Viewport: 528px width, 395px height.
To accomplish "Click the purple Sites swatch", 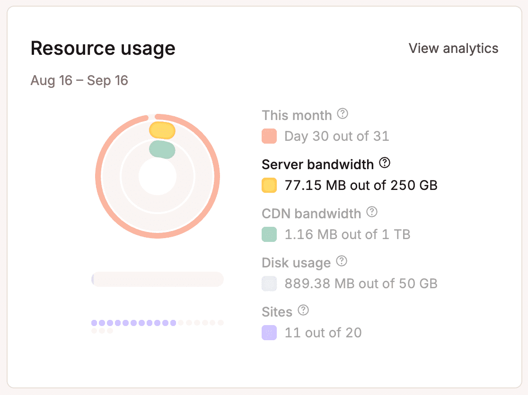I will coord(269,333).
